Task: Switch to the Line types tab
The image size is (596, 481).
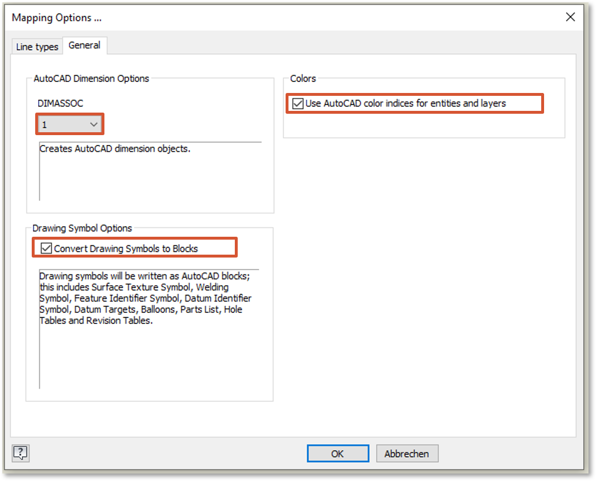Action: [x=37, y=47]
